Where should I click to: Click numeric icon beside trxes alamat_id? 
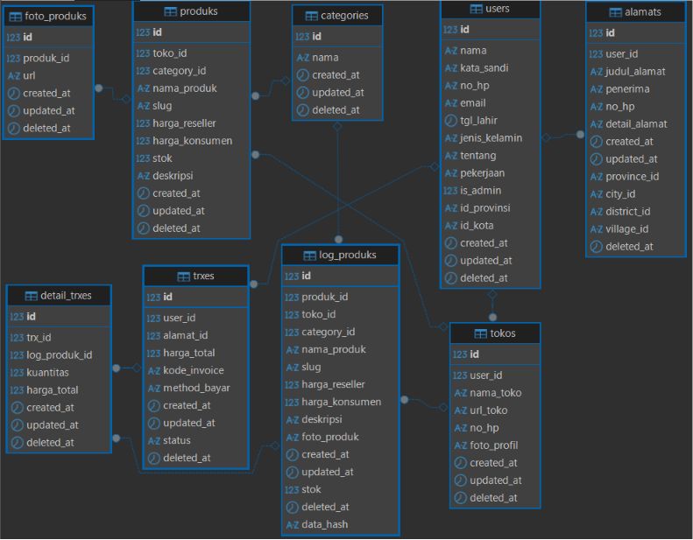tap(153, 335)
